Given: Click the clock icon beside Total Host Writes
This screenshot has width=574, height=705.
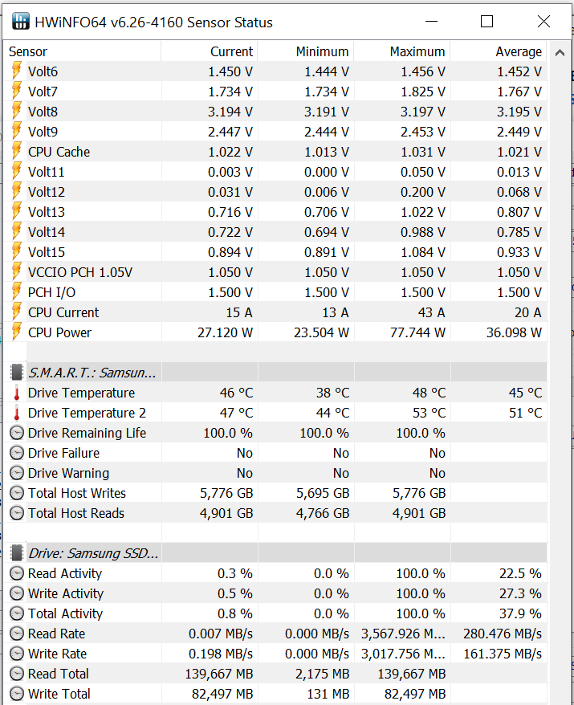Looking at the screenshot, I should (x=17, y=493).
